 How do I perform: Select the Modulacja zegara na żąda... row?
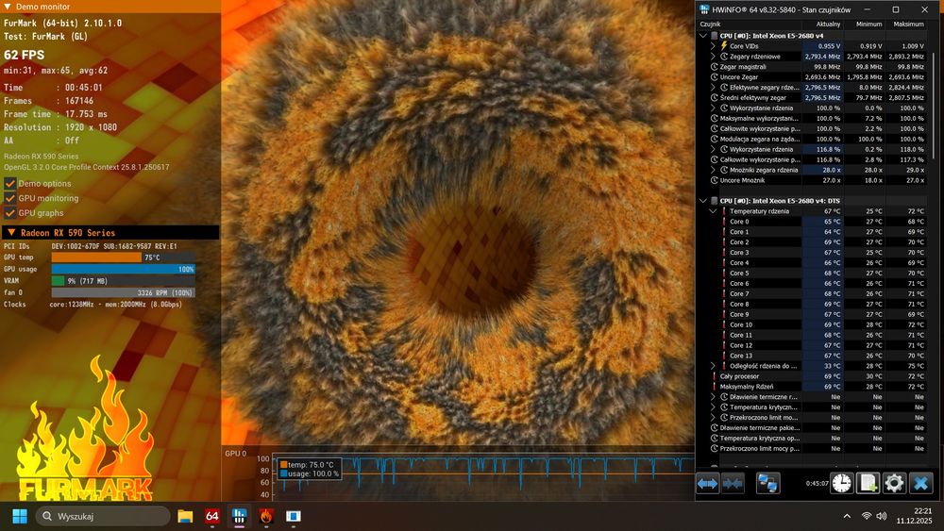pyautogui.click(x=812, y=139)
